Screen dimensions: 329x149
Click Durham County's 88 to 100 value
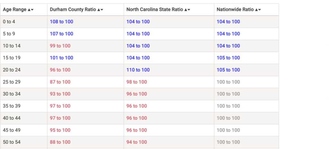click(60, 142)
